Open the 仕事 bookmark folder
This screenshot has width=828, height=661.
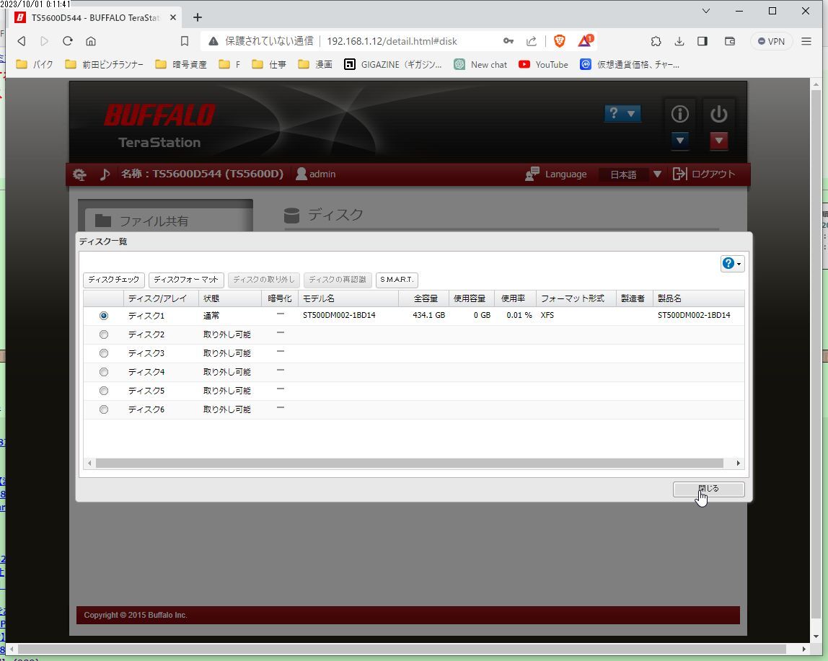point(269,64)
